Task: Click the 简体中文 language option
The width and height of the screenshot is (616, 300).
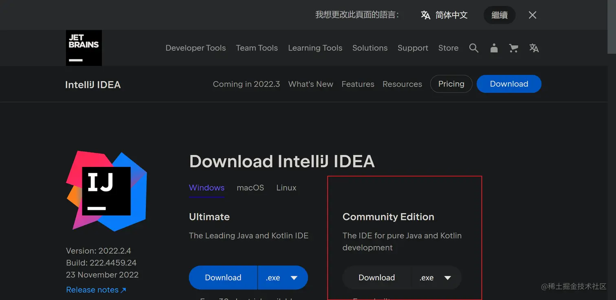Action: click(451, 15)
